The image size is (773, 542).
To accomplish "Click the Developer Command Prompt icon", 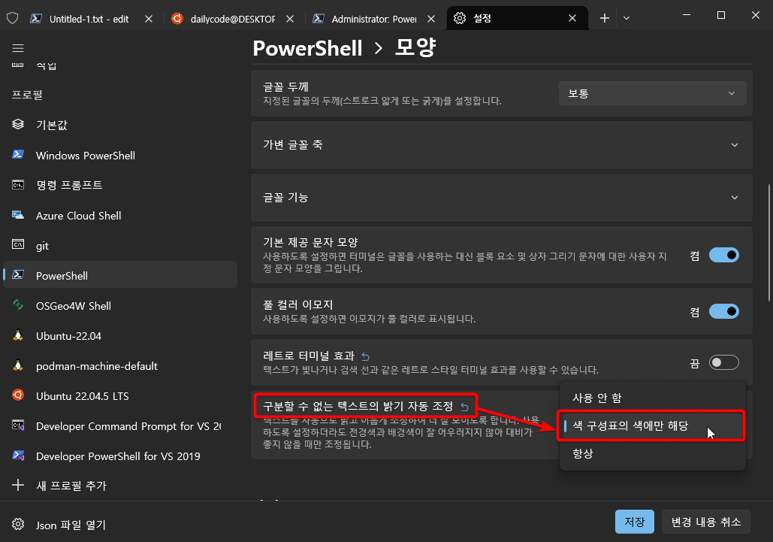I will pyautogui.click(x=18, y=425).
